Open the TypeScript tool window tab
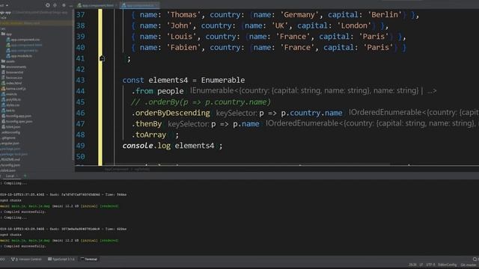This screenshot has width=479, height=269. pos(61,259)
